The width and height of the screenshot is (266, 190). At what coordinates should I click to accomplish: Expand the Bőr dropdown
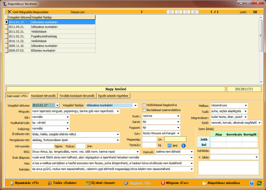tap(68, 117)
